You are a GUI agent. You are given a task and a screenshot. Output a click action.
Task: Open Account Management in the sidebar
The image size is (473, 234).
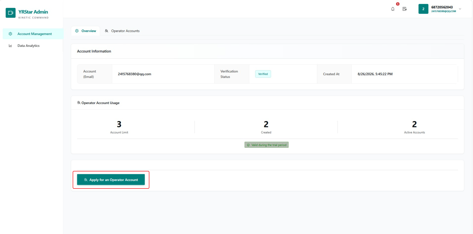[x=33, y=34]
